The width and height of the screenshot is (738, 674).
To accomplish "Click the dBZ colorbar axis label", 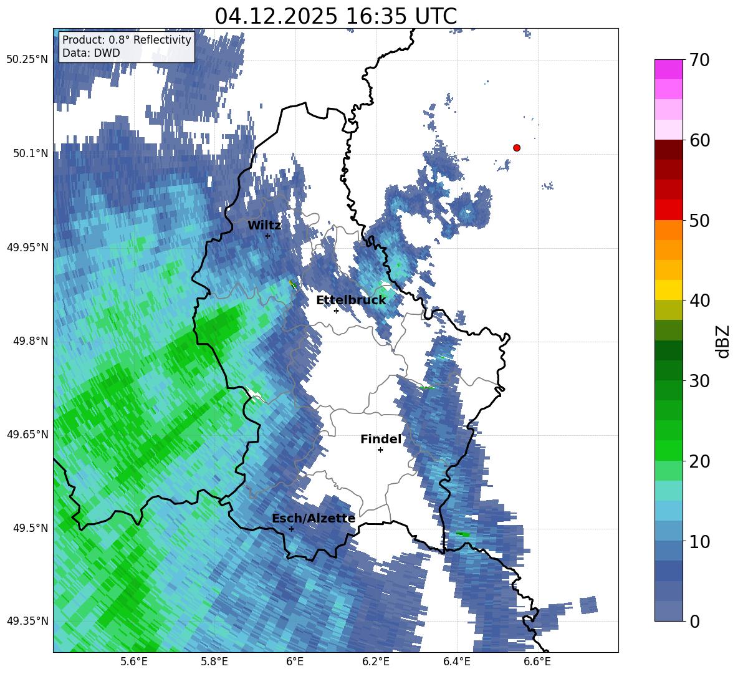I will [724, 341].
